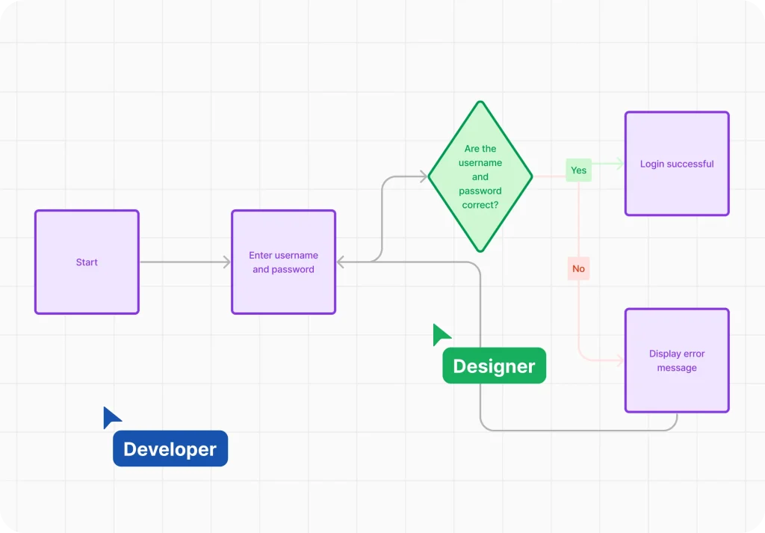This screenshot has height=533, width=765.
Task: Click the green Designer cursor label
Action: point(495,366)
